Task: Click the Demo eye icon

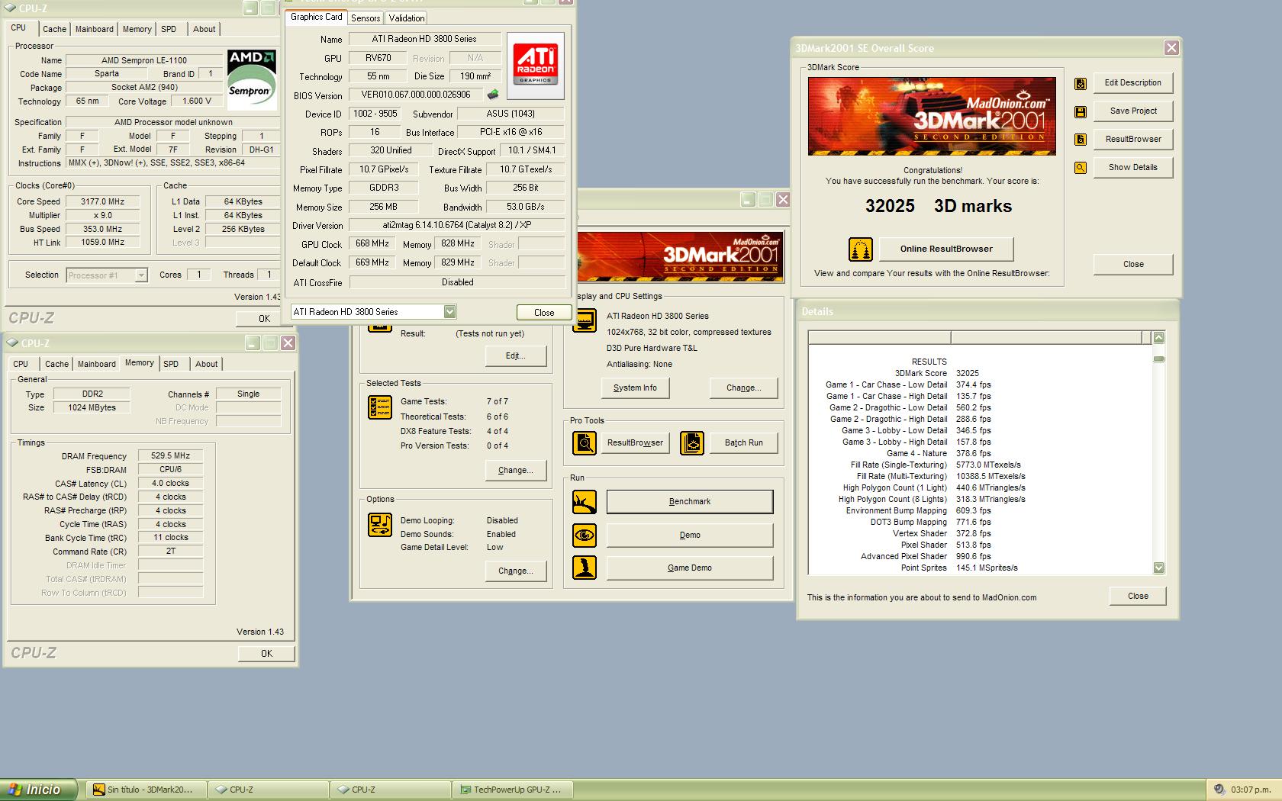Action: coord(585,535)
